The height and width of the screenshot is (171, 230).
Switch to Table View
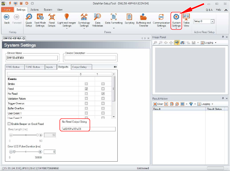click(186, 20)
